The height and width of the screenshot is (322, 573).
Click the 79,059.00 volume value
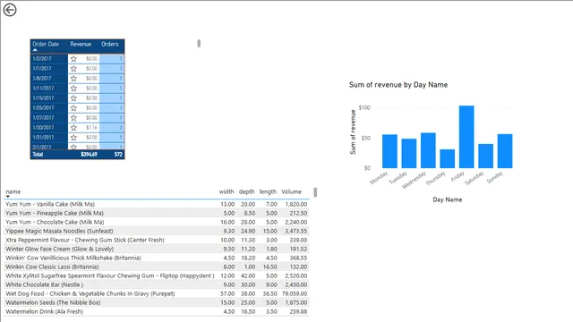pos(295,293)
